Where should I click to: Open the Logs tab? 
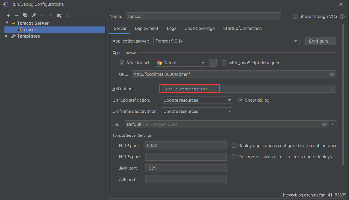(x=171, y=28)
